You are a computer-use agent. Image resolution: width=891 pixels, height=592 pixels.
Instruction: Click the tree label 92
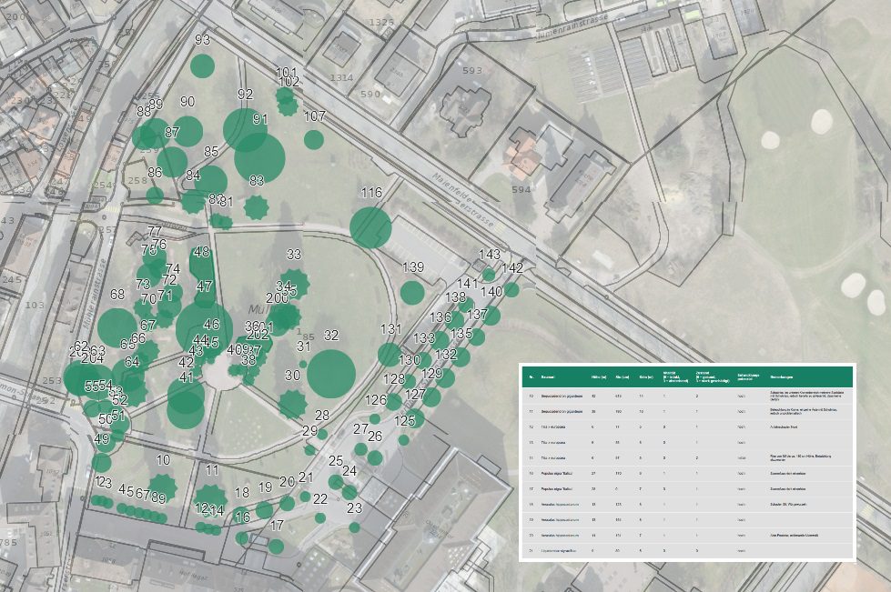246,95
